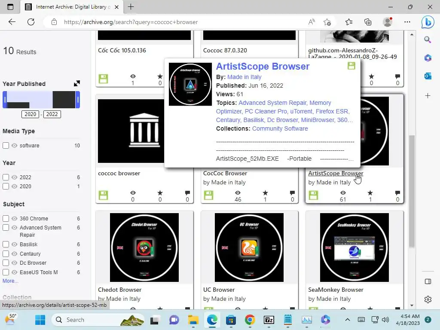The height and width of the screenshot is (330, 440).
Task: Add a sidebar app with plus
Action: coord(428,96)
